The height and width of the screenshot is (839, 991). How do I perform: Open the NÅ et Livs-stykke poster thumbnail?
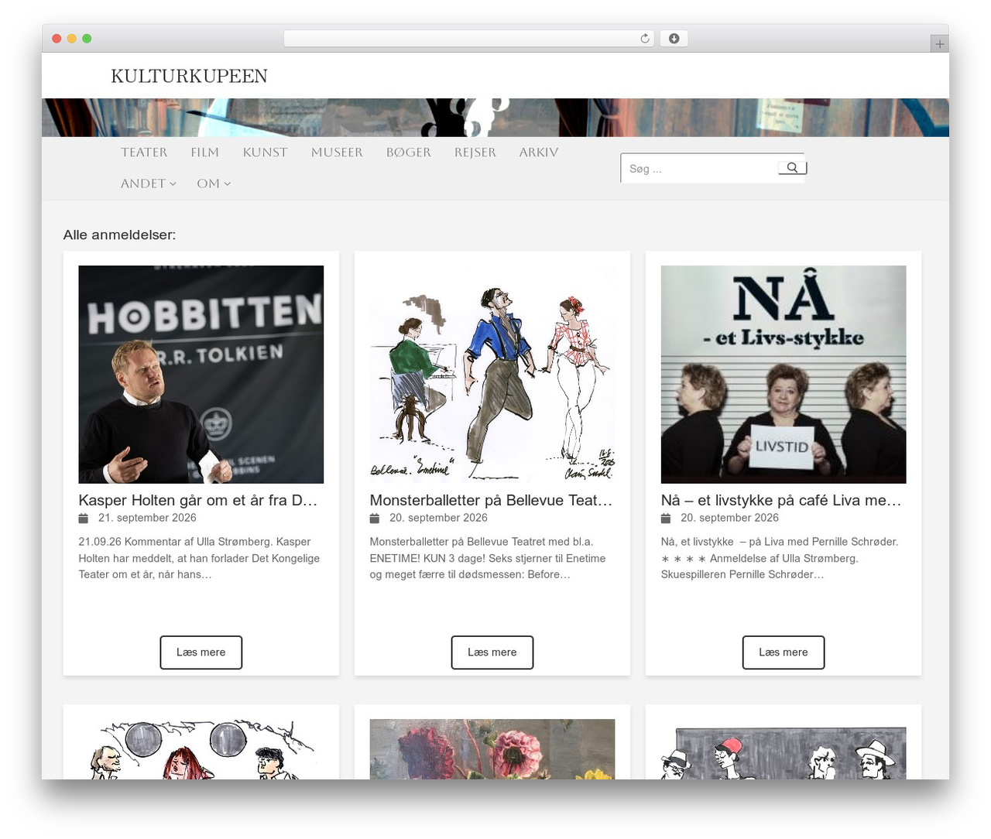tap(784, 375)
